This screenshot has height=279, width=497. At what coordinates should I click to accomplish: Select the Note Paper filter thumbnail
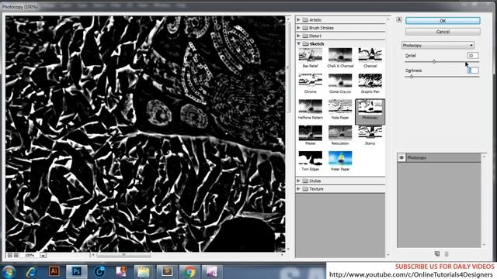pos(340,107)
